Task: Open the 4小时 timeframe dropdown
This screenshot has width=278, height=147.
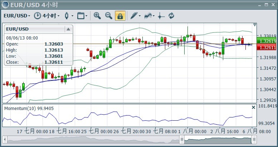Action: point(51,16)
